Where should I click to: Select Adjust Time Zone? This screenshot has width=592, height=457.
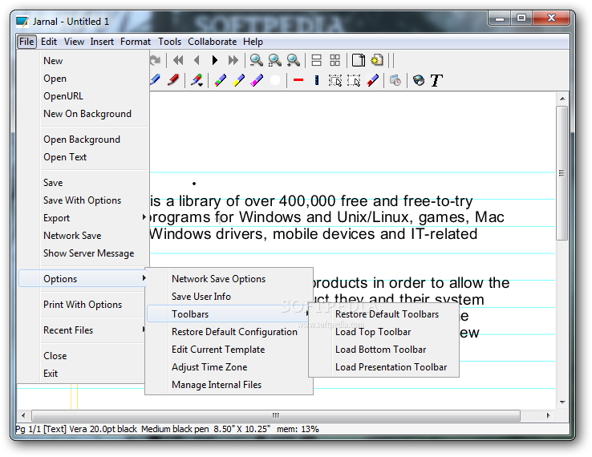(x=229, y=367)
